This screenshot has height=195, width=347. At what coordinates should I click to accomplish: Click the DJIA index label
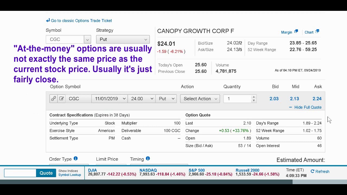[92, 170]
